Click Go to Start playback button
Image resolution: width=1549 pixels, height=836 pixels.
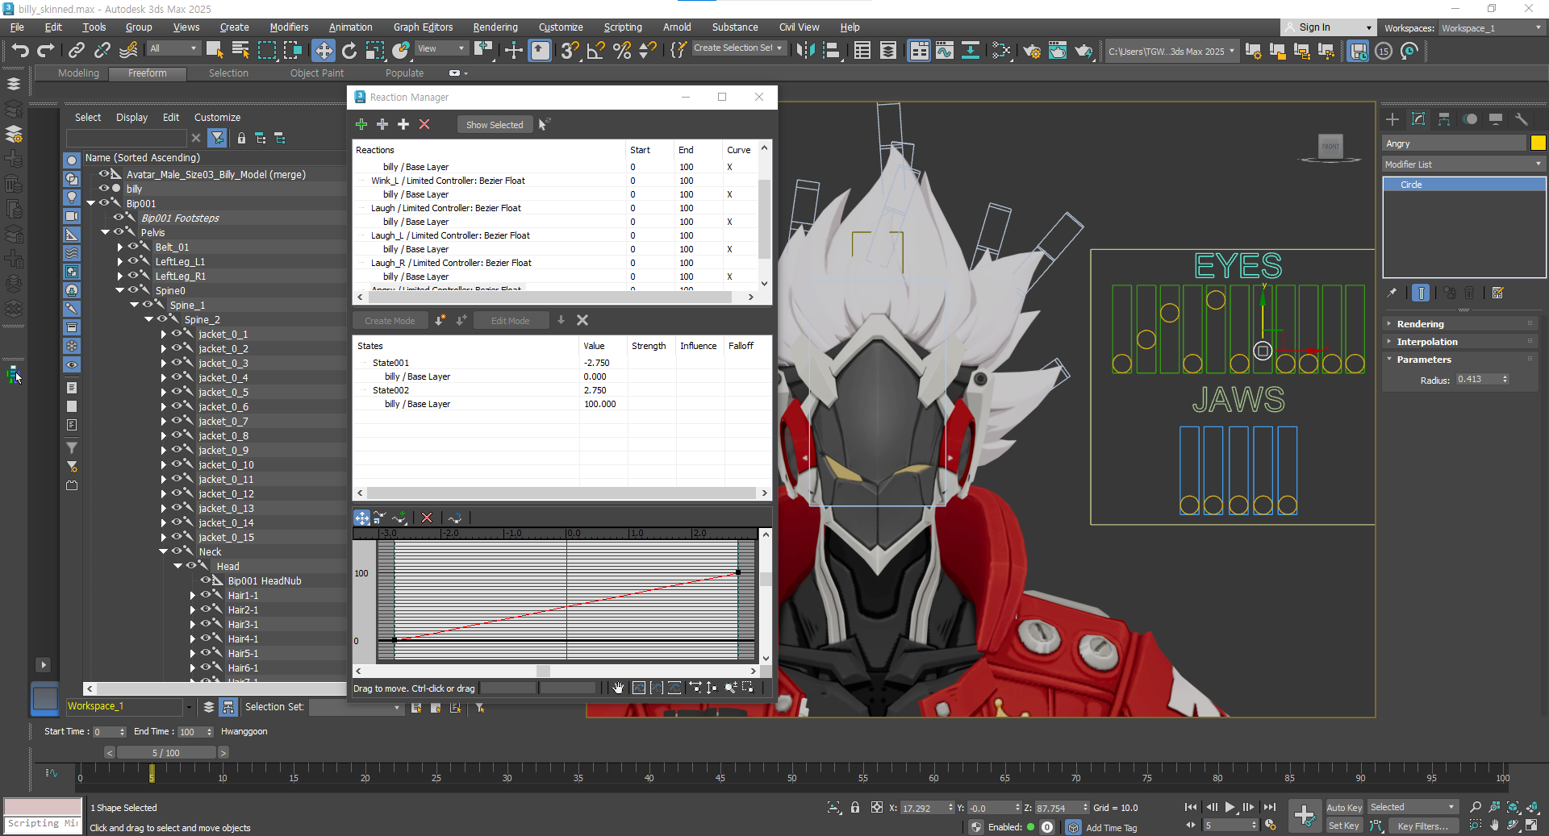tap(1191, 807)
